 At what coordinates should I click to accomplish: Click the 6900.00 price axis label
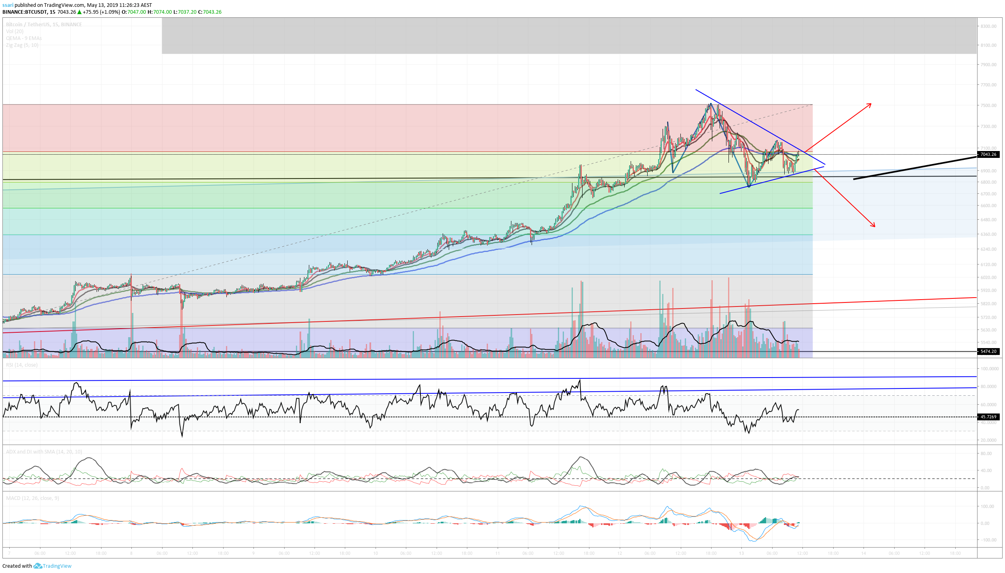coord(988,171)
